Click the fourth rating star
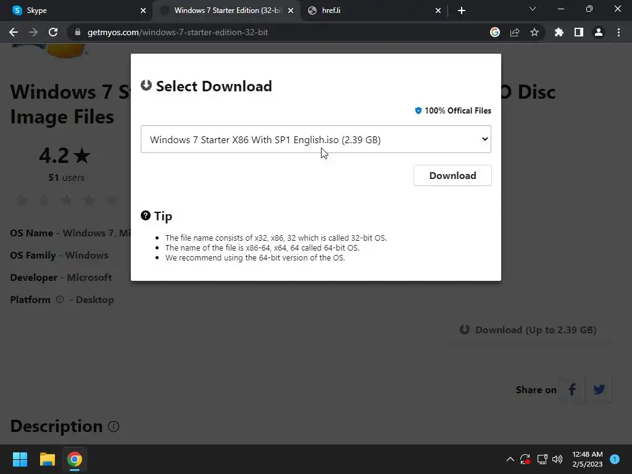Image resolution: width=632 pixels, height=474 pixels. click(x=89, y=199)
